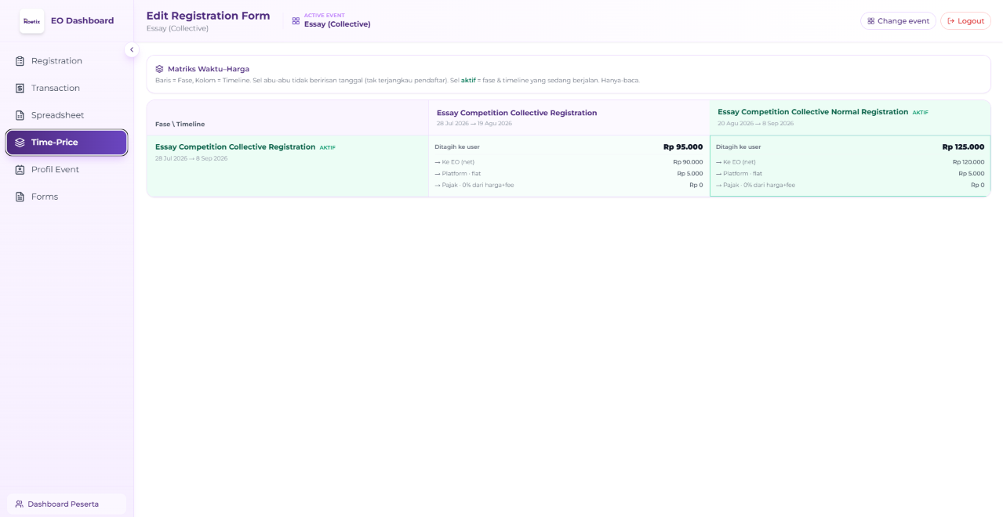
Task: Open the Spreadsheet menu item
Action: [x=67, y=115]
